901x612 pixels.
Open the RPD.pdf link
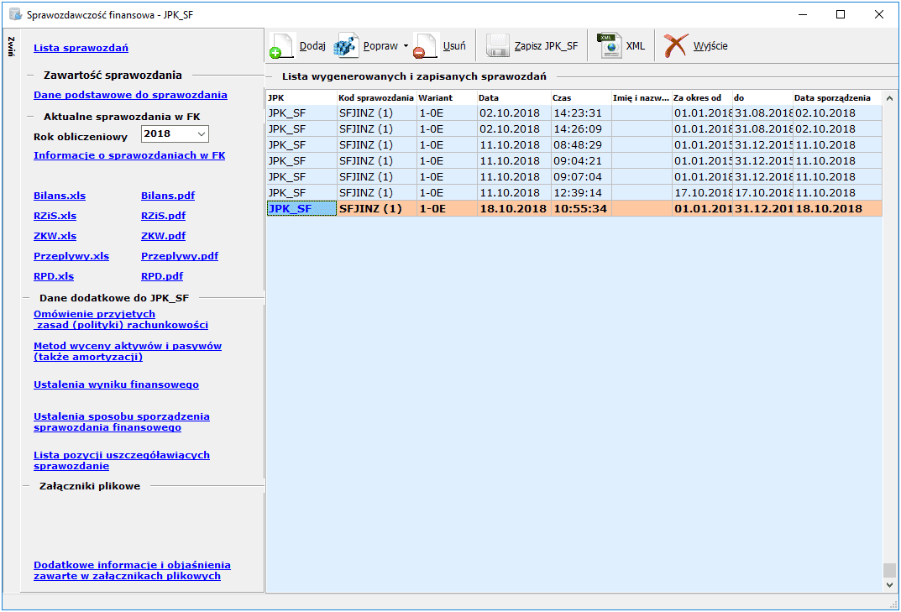point(162,276)
